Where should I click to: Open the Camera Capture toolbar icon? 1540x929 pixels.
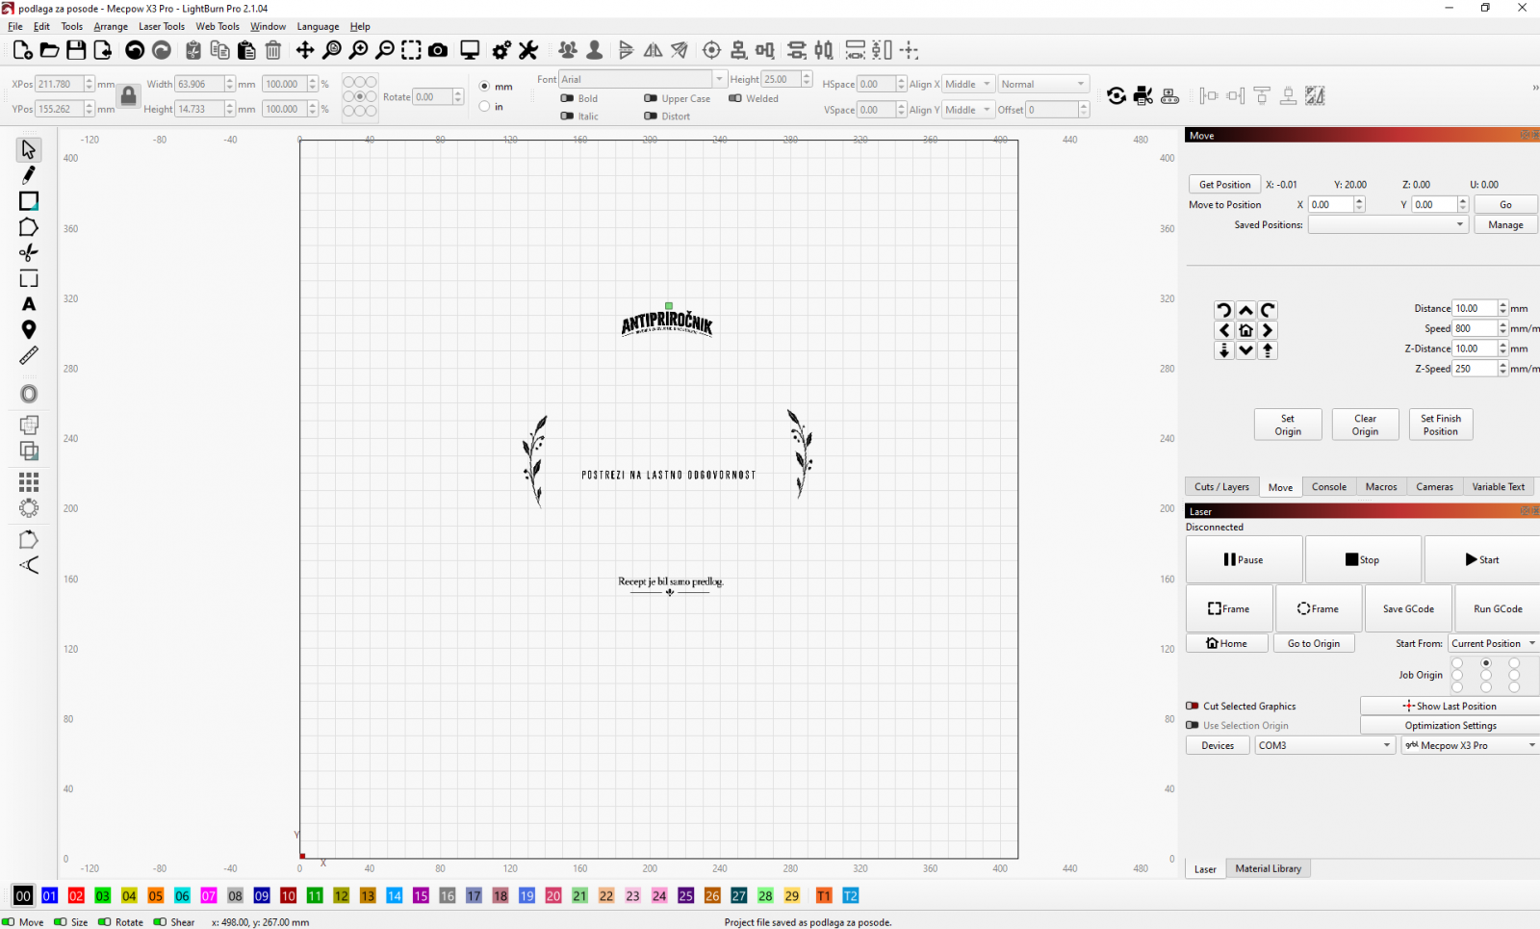pyautogui.click(x=438, y=50)
